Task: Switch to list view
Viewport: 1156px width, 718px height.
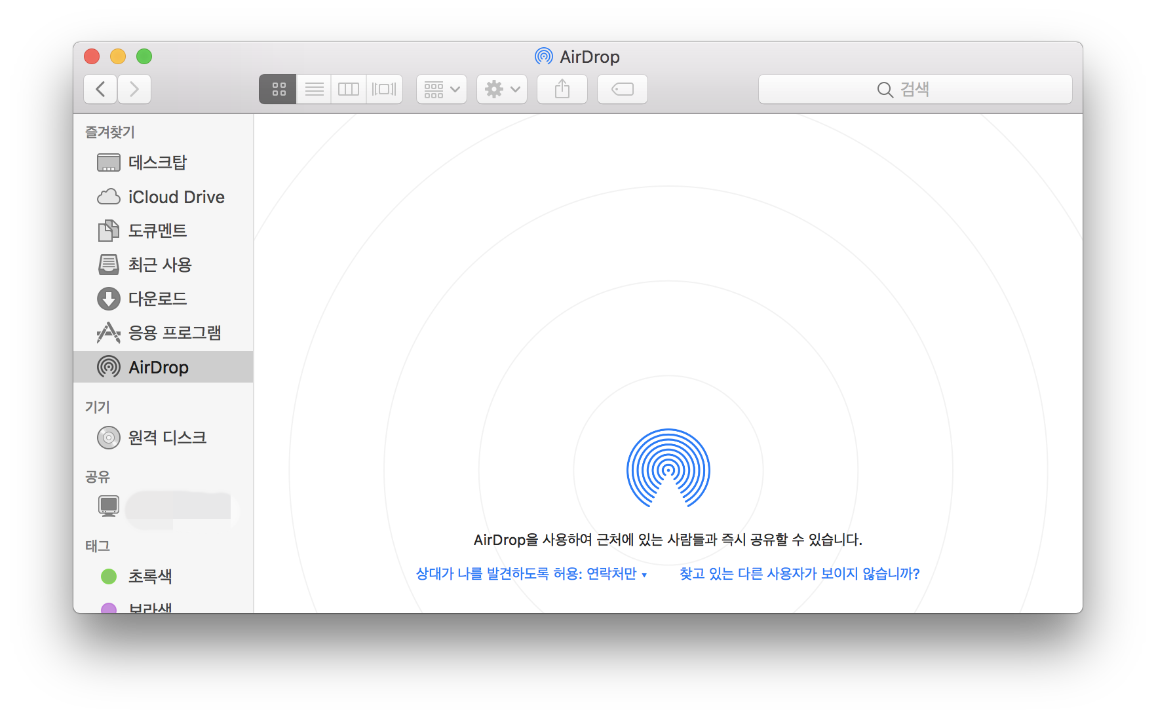Action: (x=314, y=89)
